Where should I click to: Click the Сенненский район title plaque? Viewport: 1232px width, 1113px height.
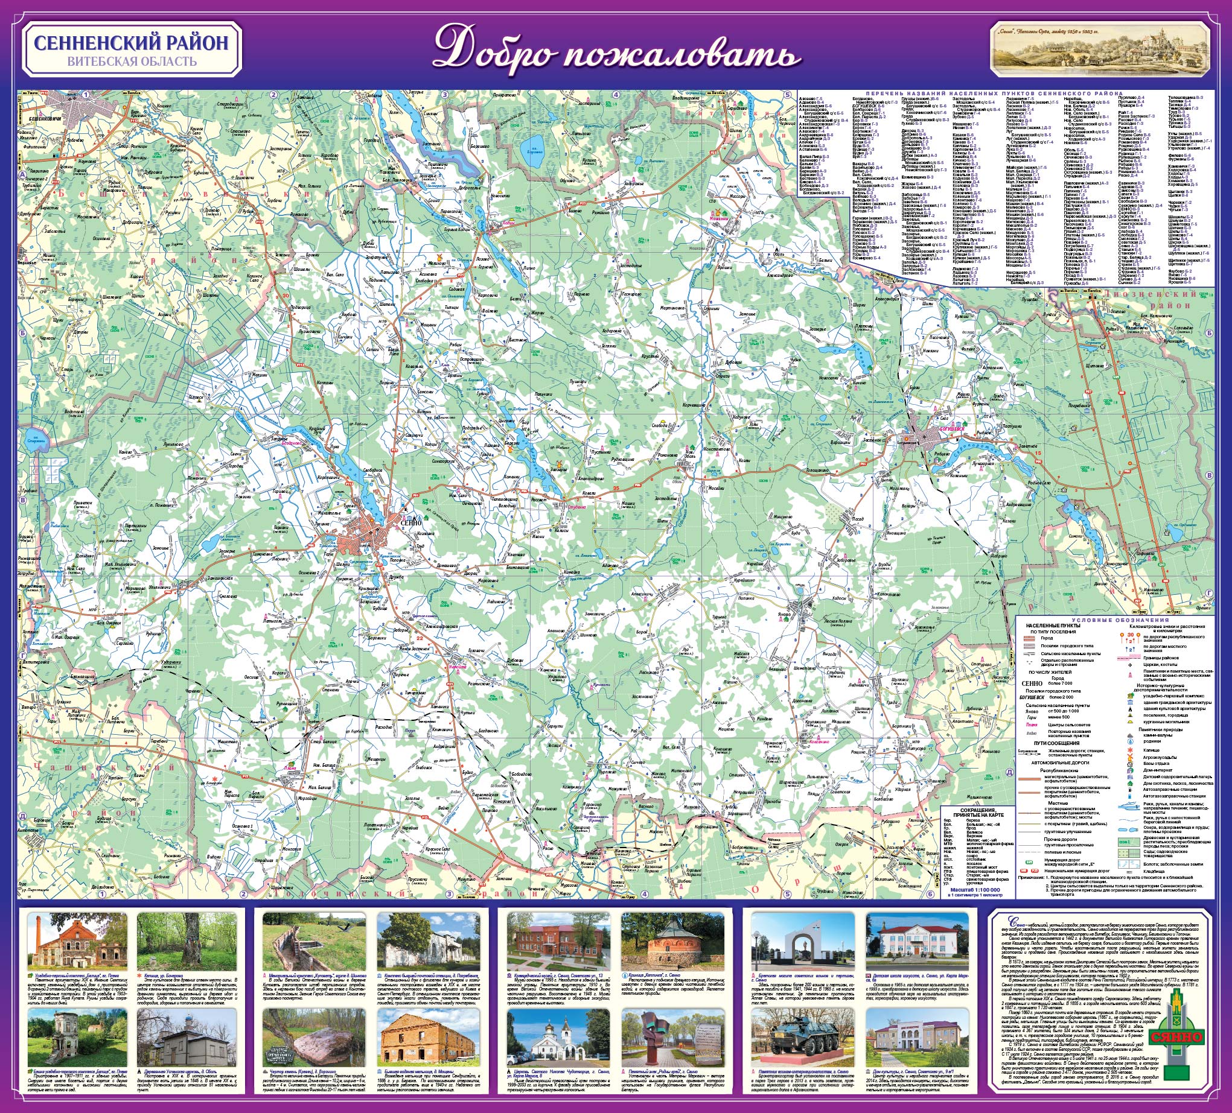coord(132,49)
